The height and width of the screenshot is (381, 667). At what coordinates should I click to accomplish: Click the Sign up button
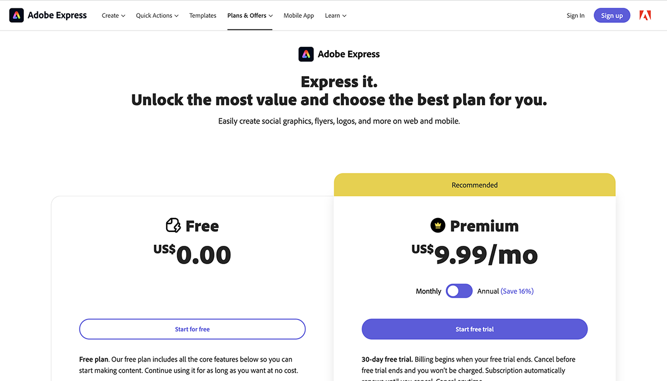611,15
